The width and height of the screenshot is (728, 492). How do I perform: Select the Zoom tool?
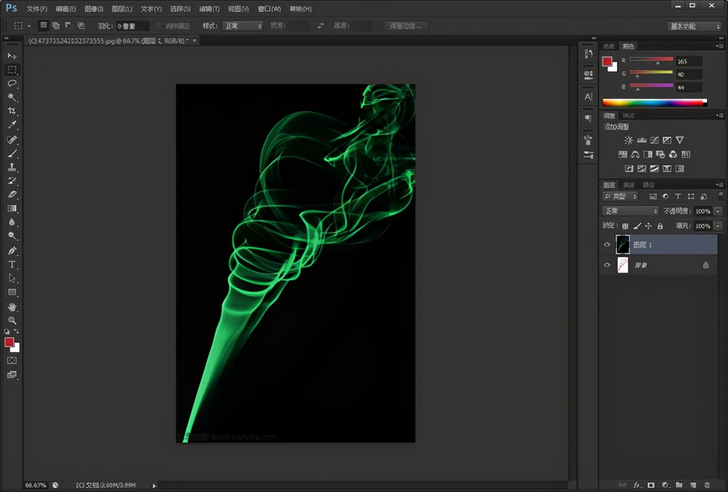pyautogui.click(x=11, y=320)
